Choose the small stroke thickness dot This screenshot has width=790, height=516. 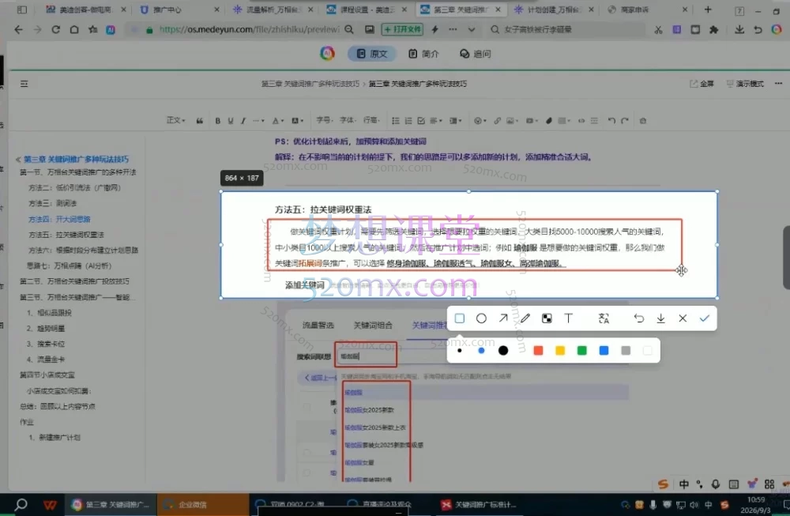pyautogui.click(x=460, y=351)
